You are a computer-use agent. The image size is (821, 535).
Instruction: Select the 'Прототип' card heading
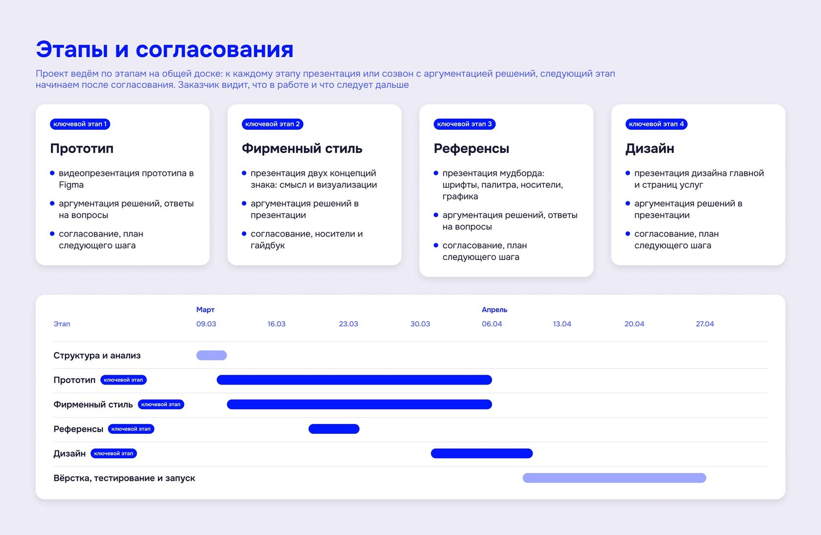82,149
